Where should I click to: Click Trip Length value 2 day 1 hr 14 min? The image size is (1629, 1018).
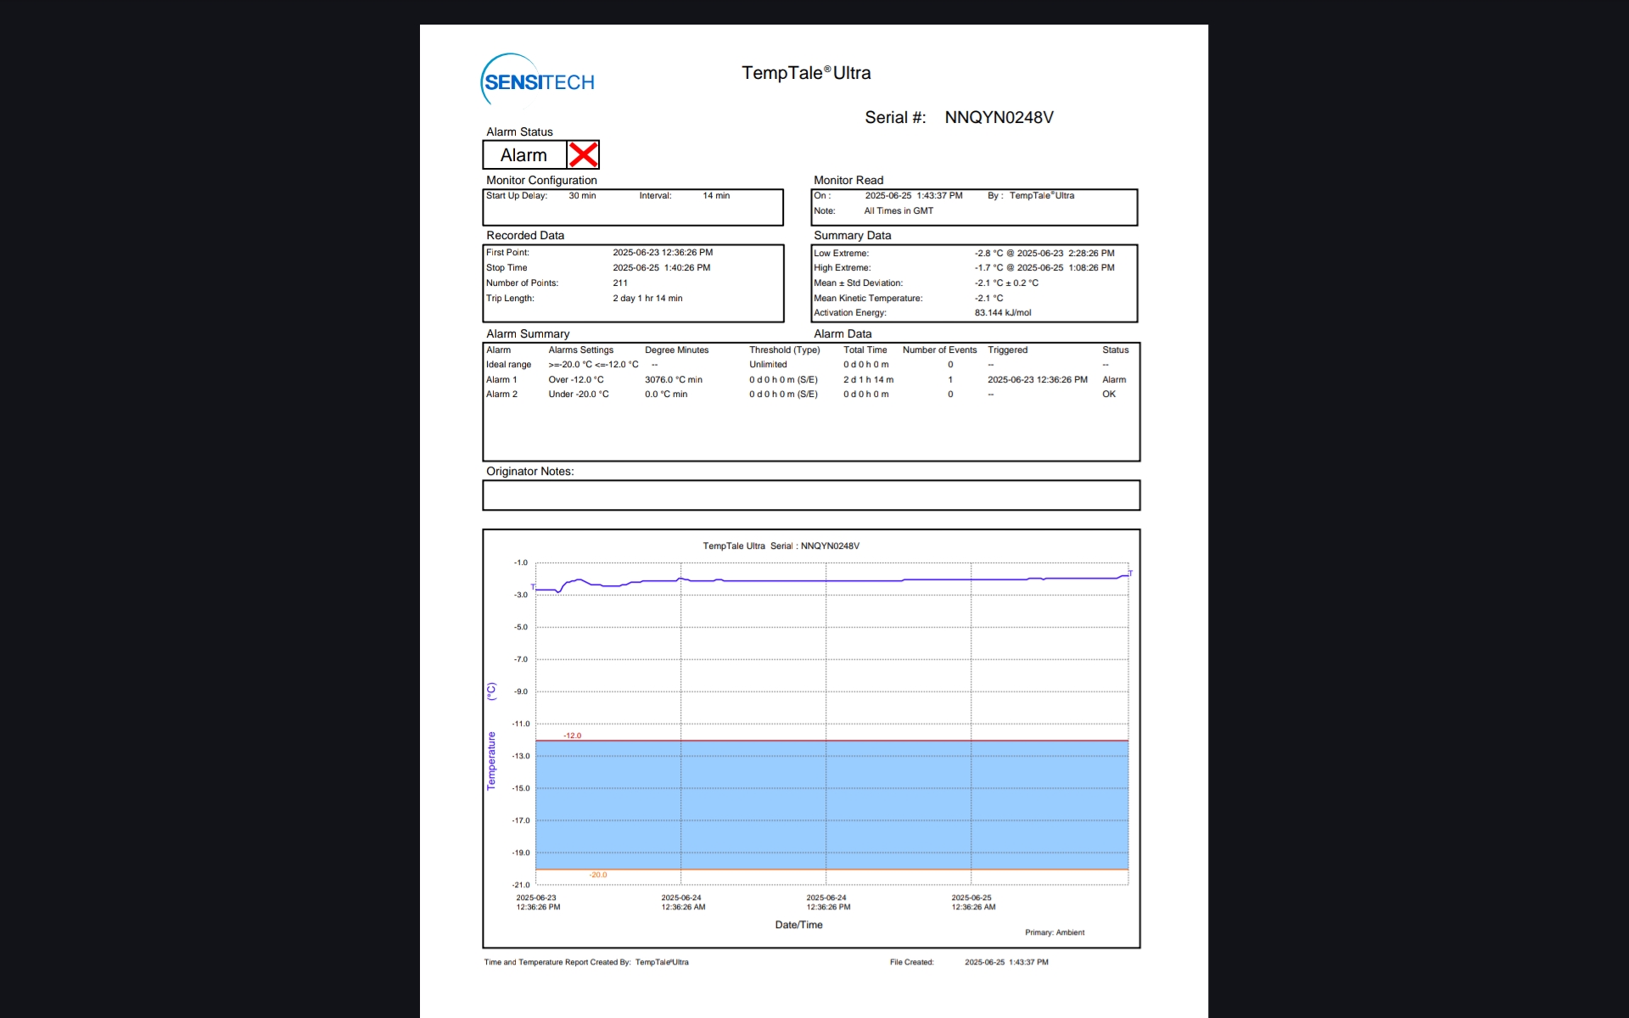coord(647,299)
